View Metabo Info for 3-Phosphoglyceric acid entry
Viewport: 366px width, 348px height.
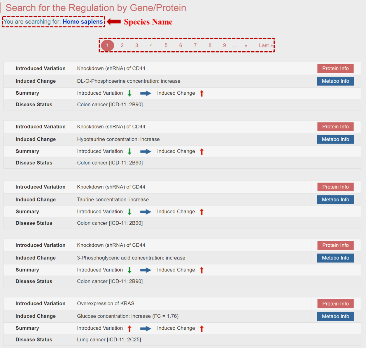pos(335,258)
